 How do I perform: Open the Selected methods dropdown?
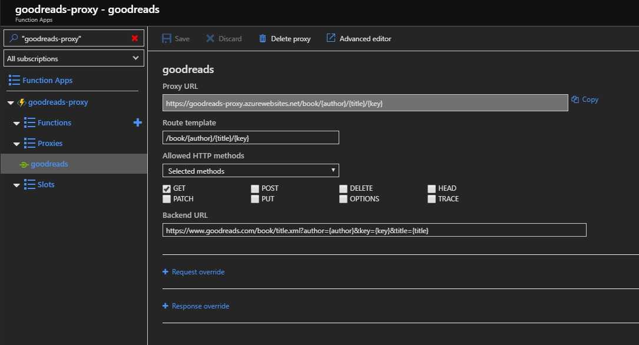coord(250,171)
